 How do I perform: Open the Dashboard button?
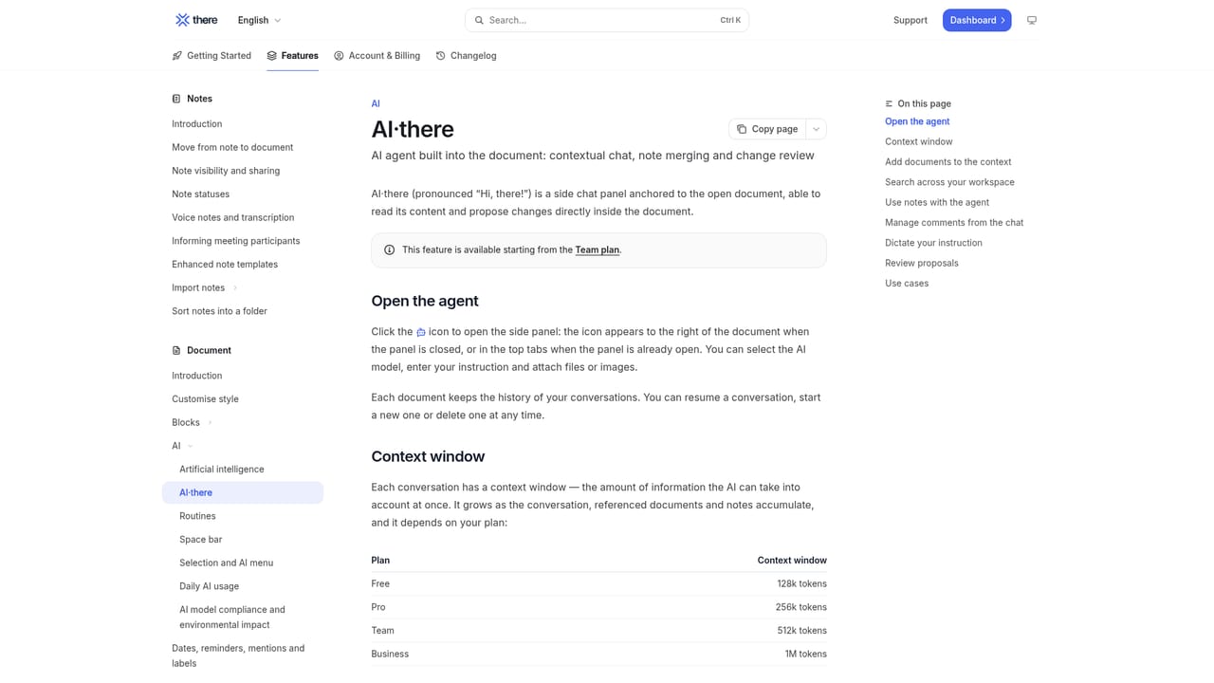pyautogui.click(x=977, y=20)
